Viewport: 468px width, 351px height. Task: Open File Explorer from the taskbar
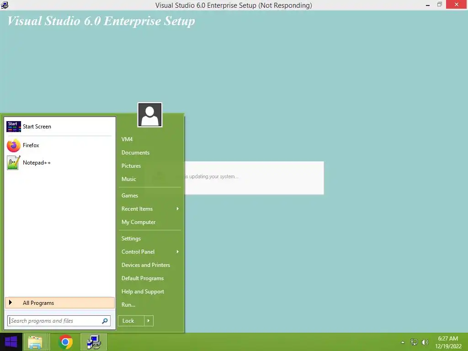[35, 342]
